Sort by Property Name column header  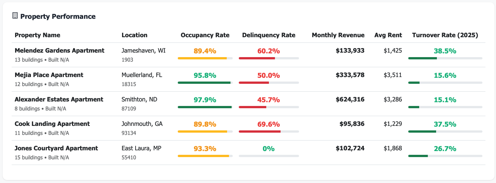(37, 35)
